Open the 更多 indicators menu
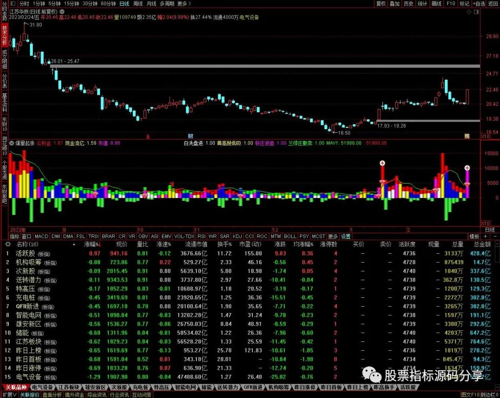Viewport: 500px width, 398px height. [332, 237]
